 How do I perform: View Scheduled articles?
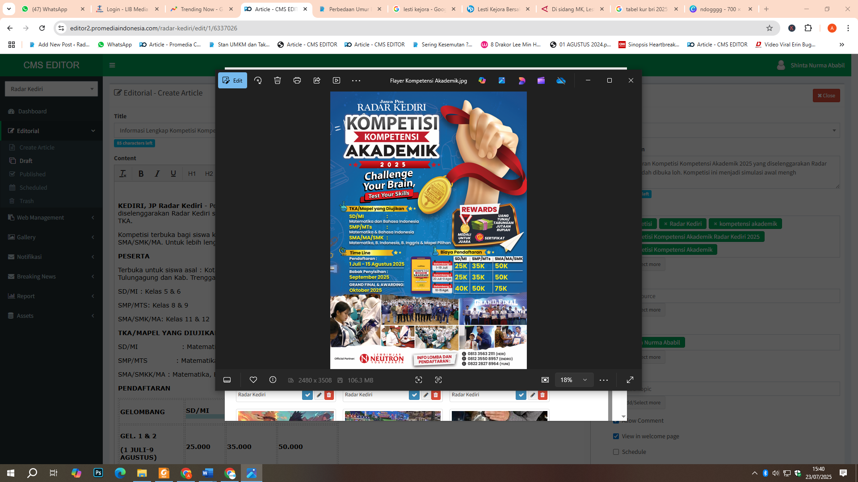34,187
